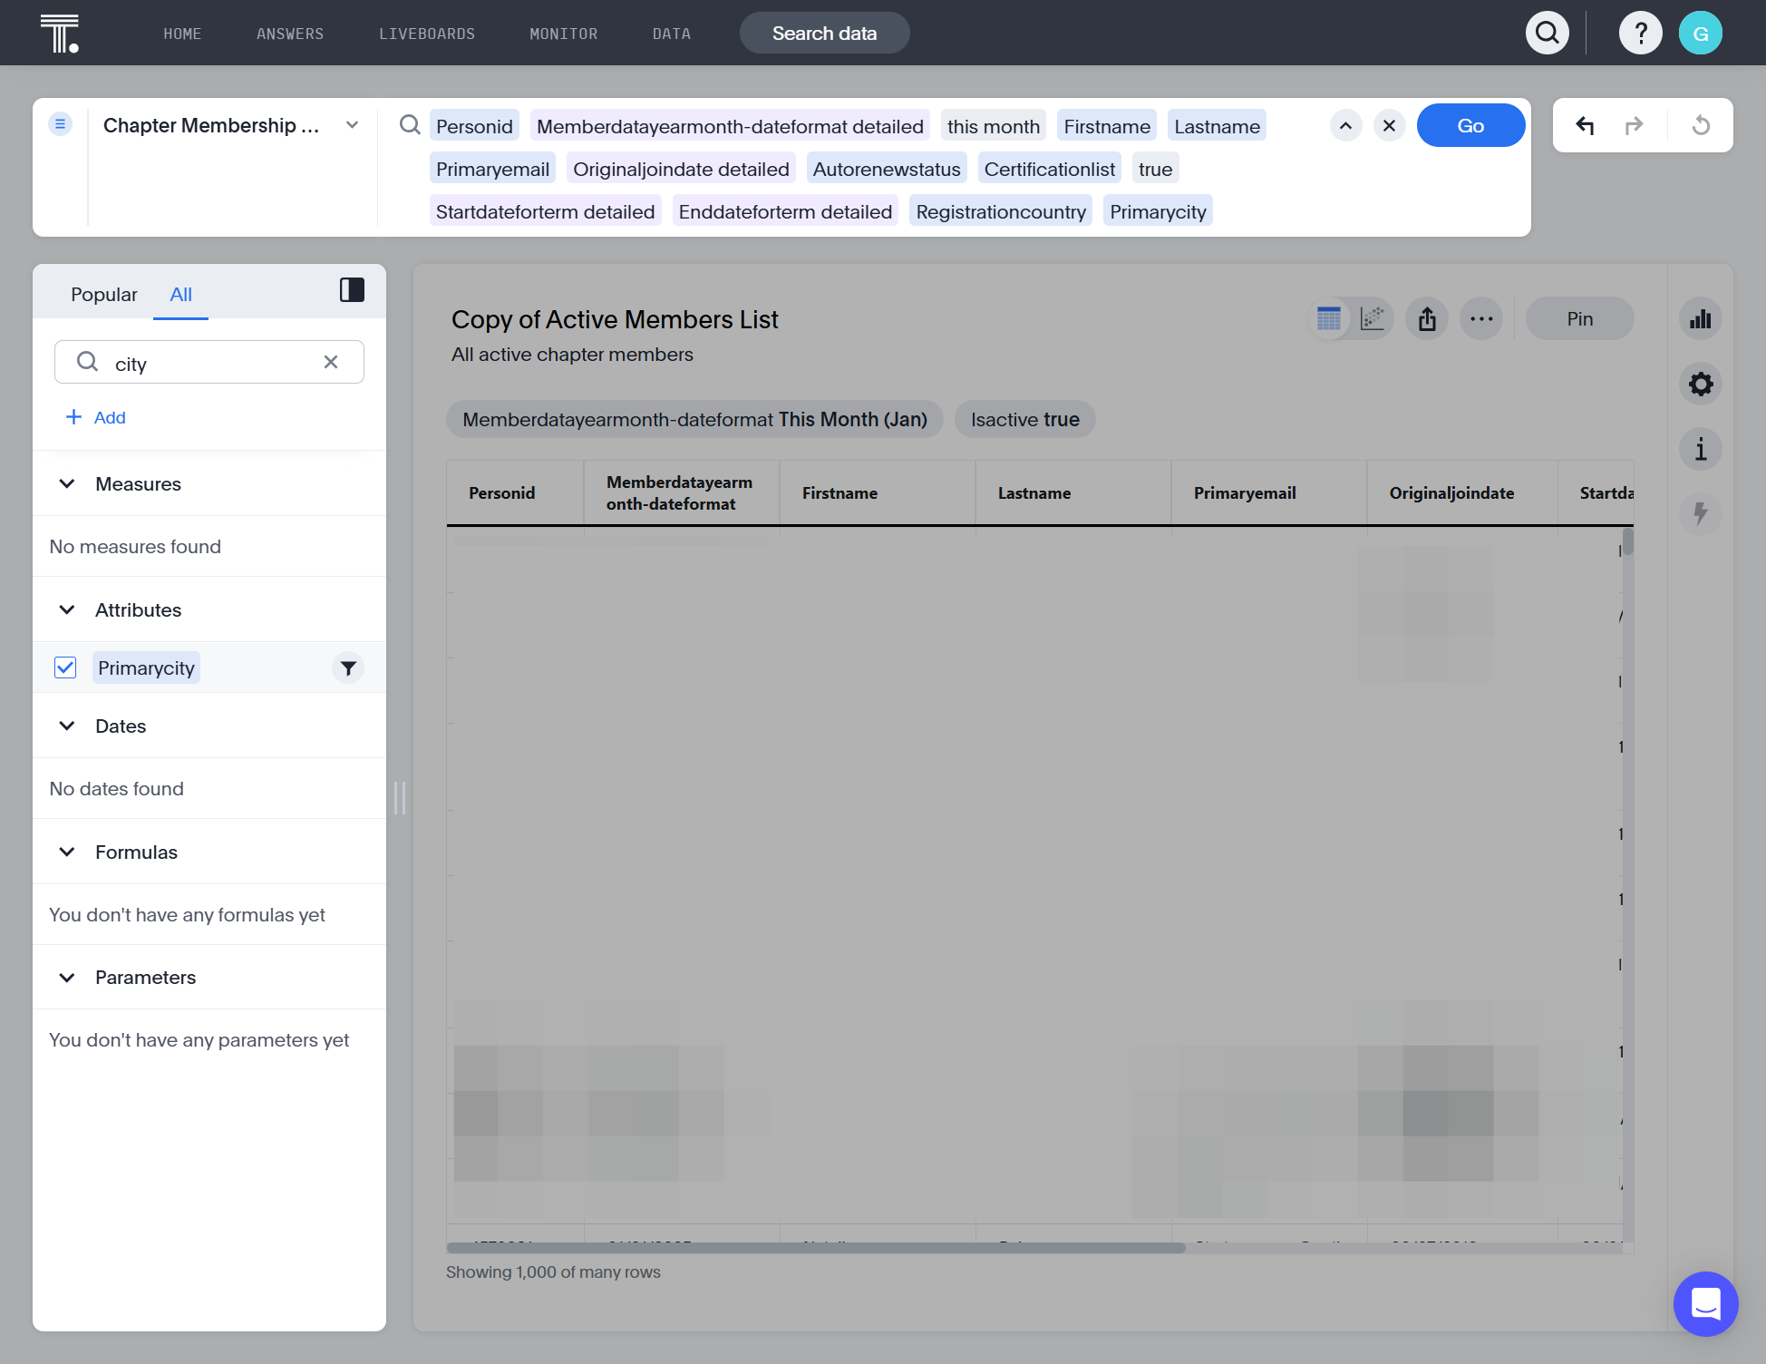
Task: Click the undo arrow icon
Action: (x=1585, y=125)
